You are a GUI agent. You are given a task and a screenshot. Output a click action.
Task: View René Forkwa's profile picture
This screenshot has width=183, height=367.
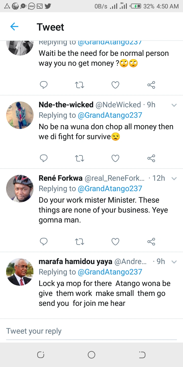point(20,189)
